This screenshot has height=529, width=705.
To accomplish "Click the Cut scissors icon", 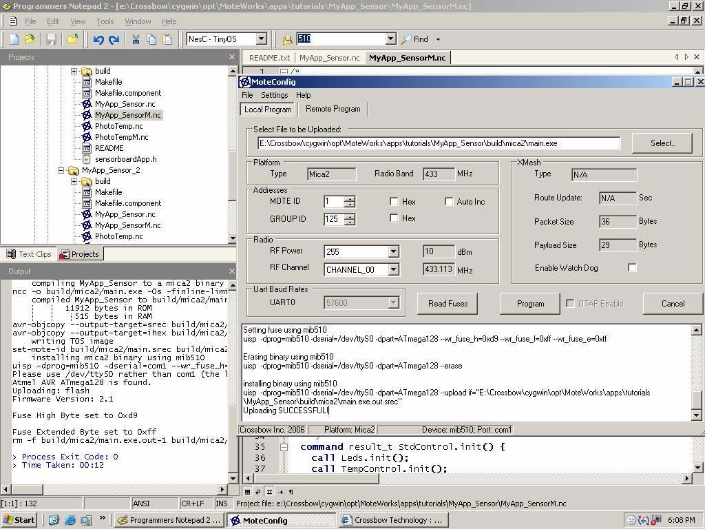I will pyautogui.click(x=136, y=39).
